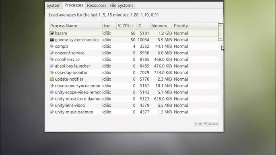276x155 pixels.
Task: Open the File Systems tab
Action: tap(121, 6)
